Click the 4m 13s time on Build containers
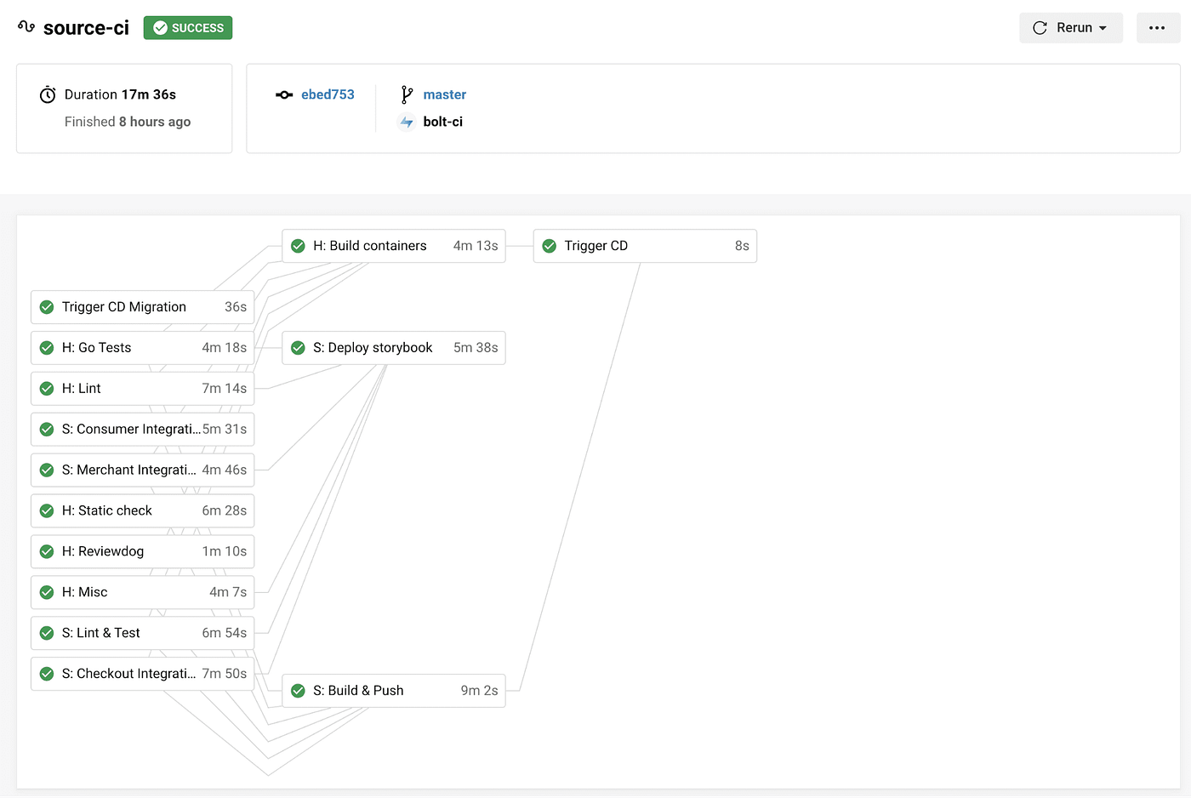Image resolution: width=1191 pixels, height=798 pixels. (x=476, y=246)
